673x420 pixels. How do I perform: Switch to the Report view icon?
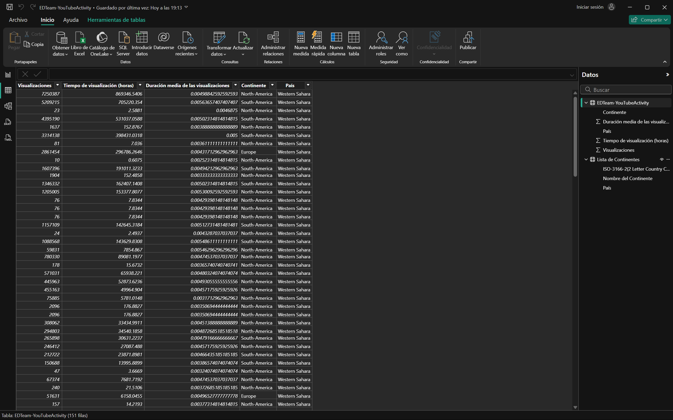pyautogui.click(x=8, y=75)
